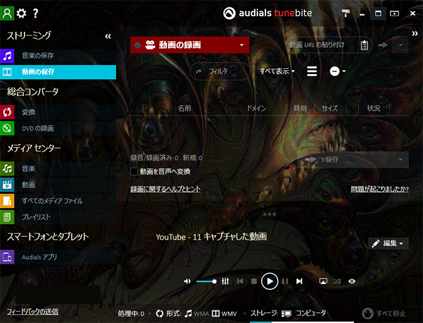The height and width of the screenshot is (323, 423).
Task: Click the white minus circle icon
Action: (x=335, y=71)
